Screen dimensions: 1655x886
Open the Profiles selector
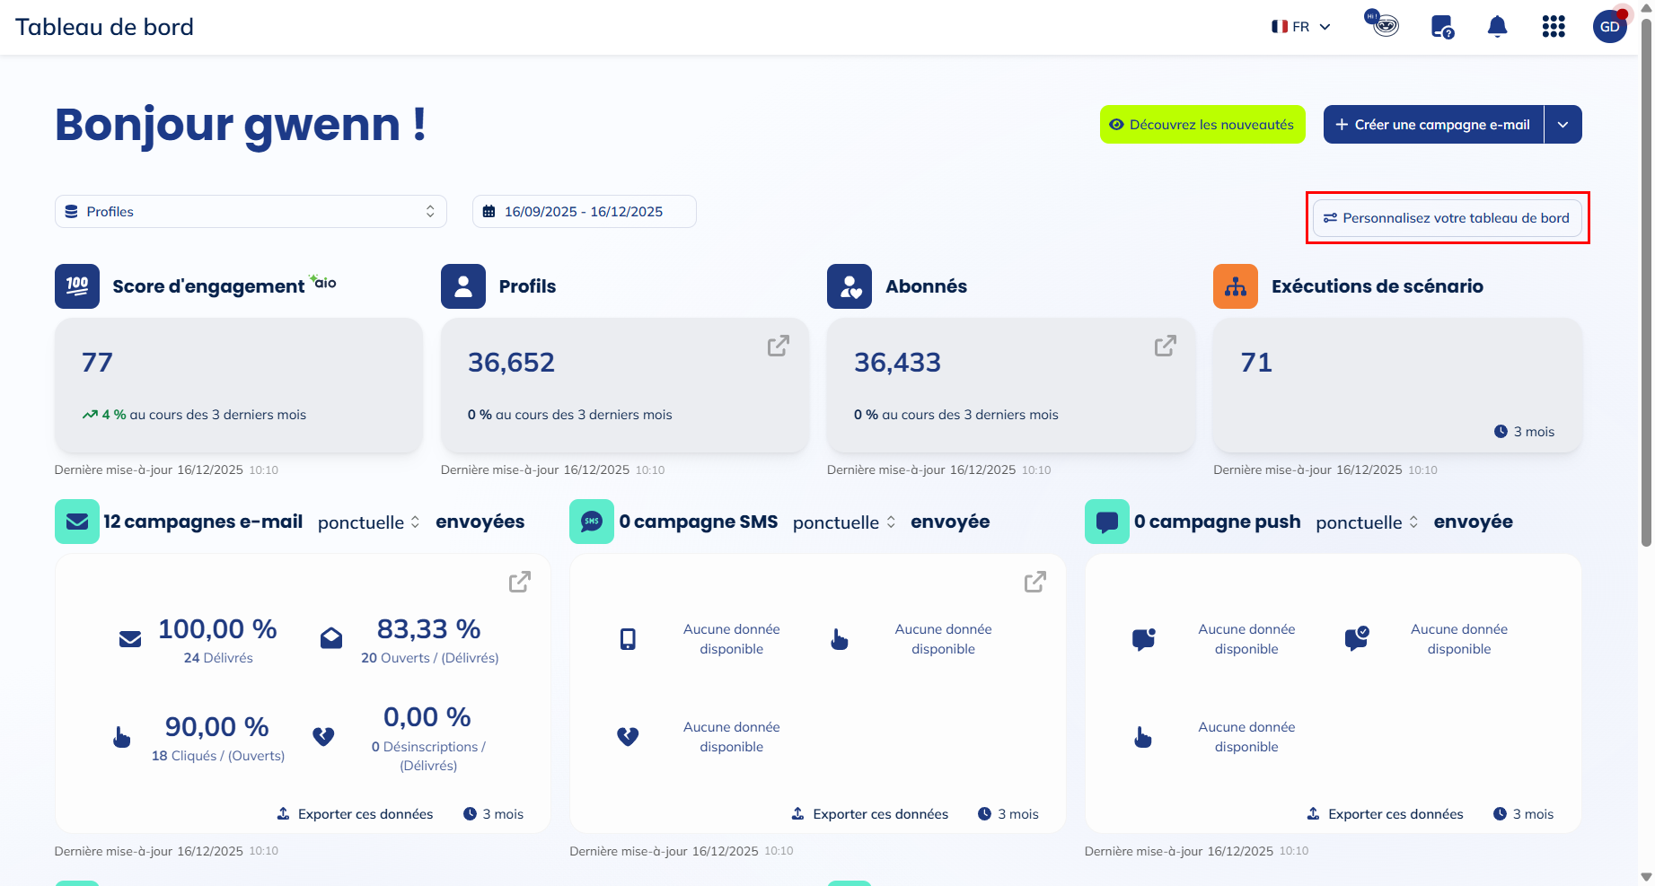pyautogui.click(x=251, y=211)
